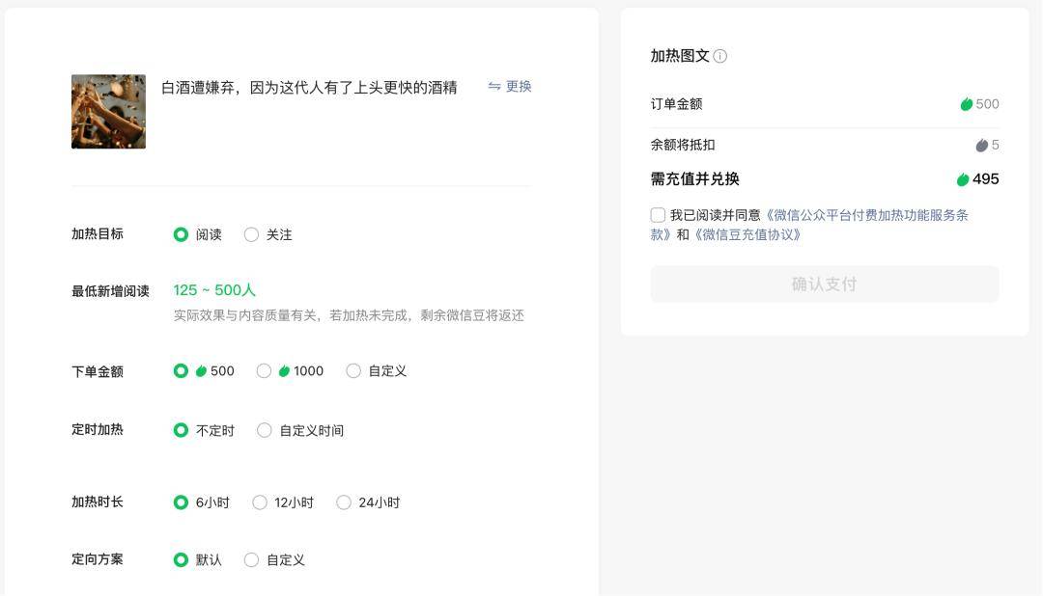1043x596 pixels.
Task: Choose the 1000 bean order amount
Action: (264, 371)
